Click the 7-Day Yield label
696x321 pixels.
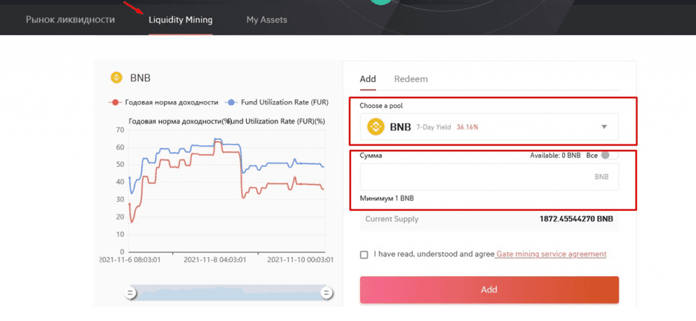[x=434, y=128]
